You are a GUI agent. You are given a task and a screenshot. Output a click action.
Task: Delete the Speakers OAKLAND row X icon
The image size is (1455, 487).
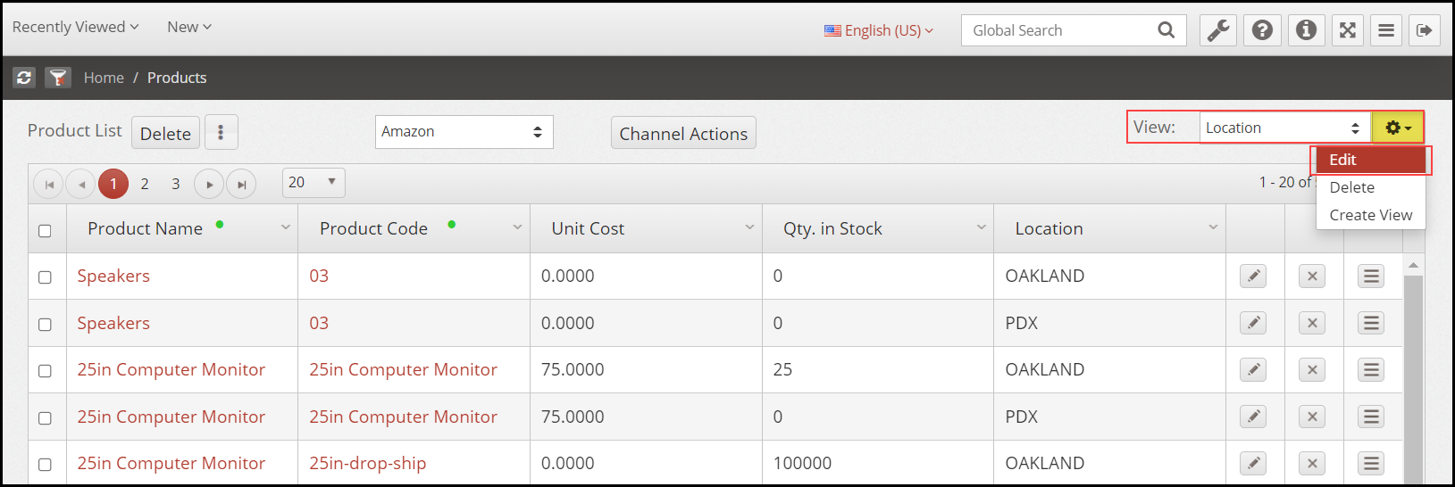(x=1312, y=277)
